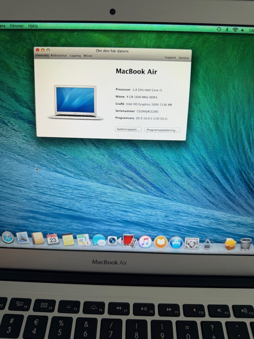Screen dimensions: 254x339
Task: Switch to the Minne tab
Action: point(88,56)
